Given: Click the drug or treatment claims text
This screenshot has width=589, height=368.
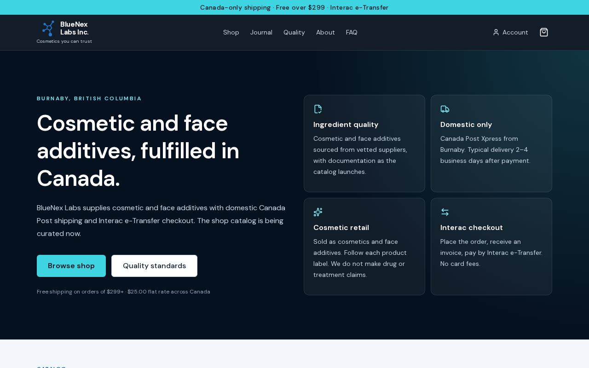Looking at the screenshot, I should click(360, 258).
